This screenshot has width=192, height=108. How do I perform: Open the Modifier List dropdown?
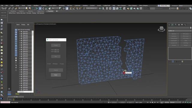click(x=180, y=31)
